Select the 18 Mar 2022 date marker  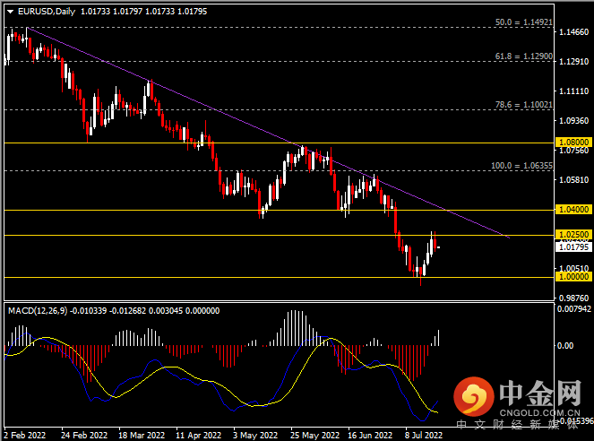point(142,436)
